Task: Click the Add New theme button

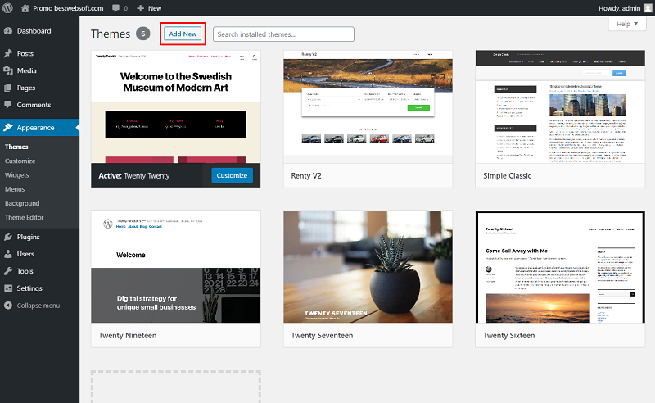Action: (183, 34)
